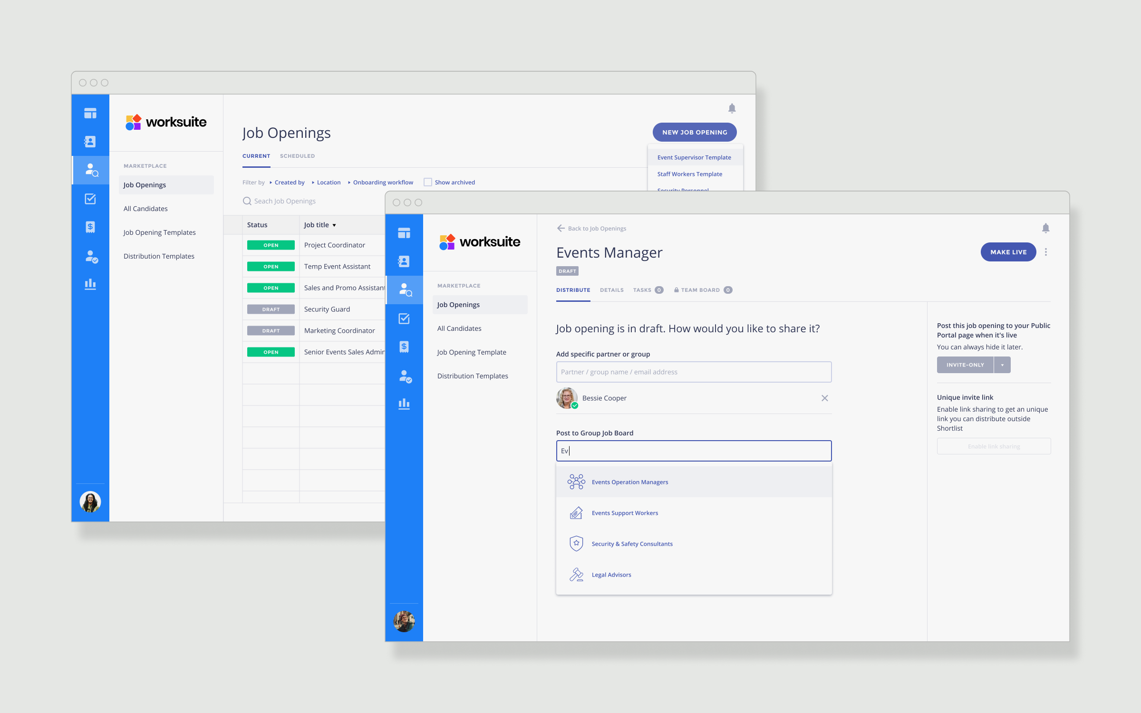1141x713 pixels.
Task: Click the tasks checkmark icon in back sidebar
Action: coord(90,199)
